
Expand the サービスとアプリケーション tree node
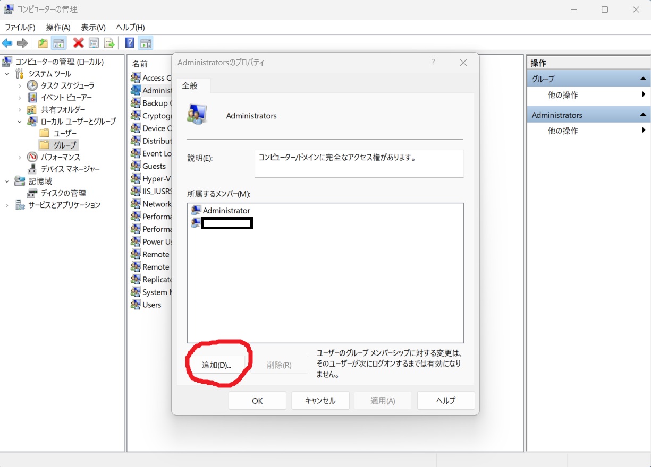(7, 205)
